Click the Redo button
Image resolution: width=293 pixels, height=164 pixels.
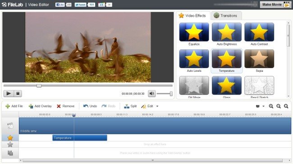click(108, 106)
